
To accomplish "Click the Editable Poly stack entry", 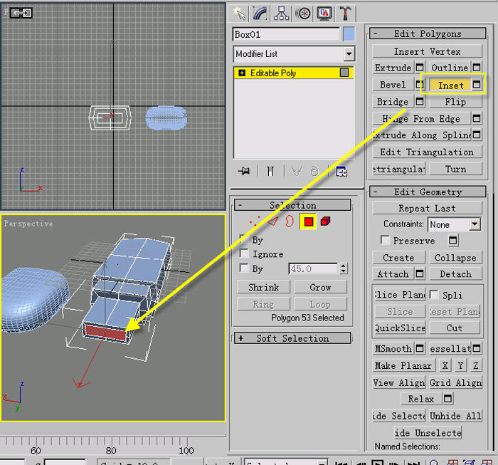I will (x=293, y=73).
